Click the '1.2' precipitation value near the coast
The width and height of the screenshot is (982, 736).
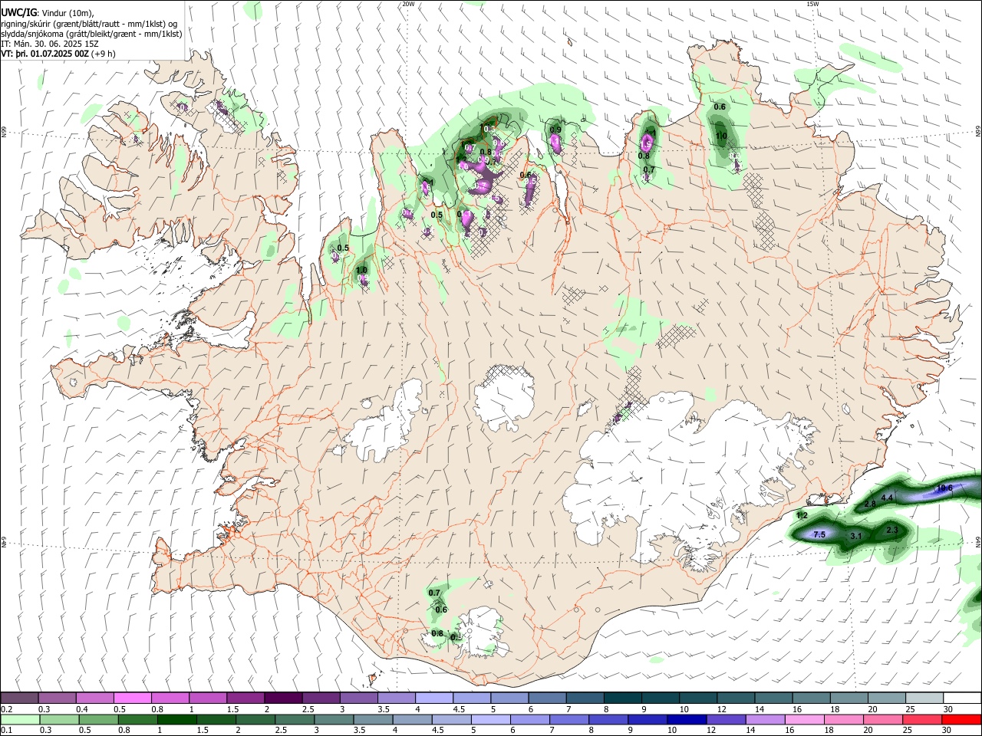[802, 515]
